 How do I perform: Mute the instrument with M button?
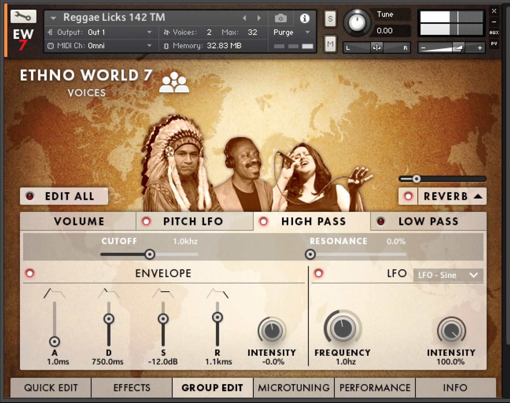pos(330,44)
